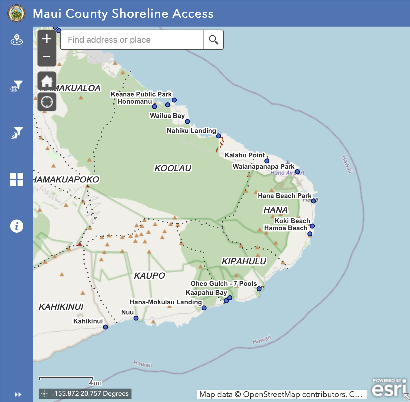Viewport: 410px width, 402px height.
Task: Click the Kahikinui shoreline marker
Action: pyautogui.click(x=105, y=327)
